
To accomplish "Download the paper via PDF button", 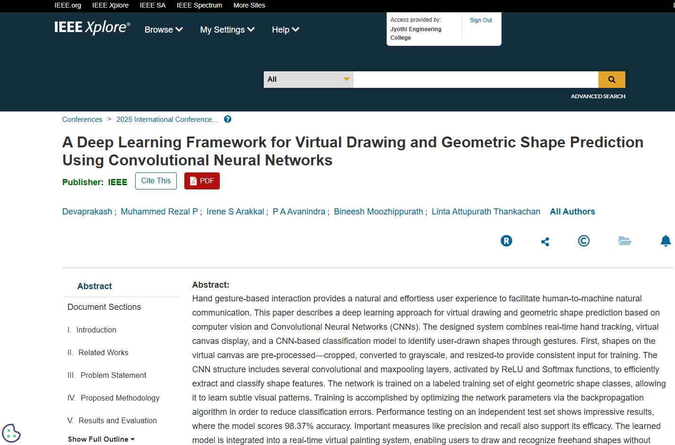I will pos(202,181).
